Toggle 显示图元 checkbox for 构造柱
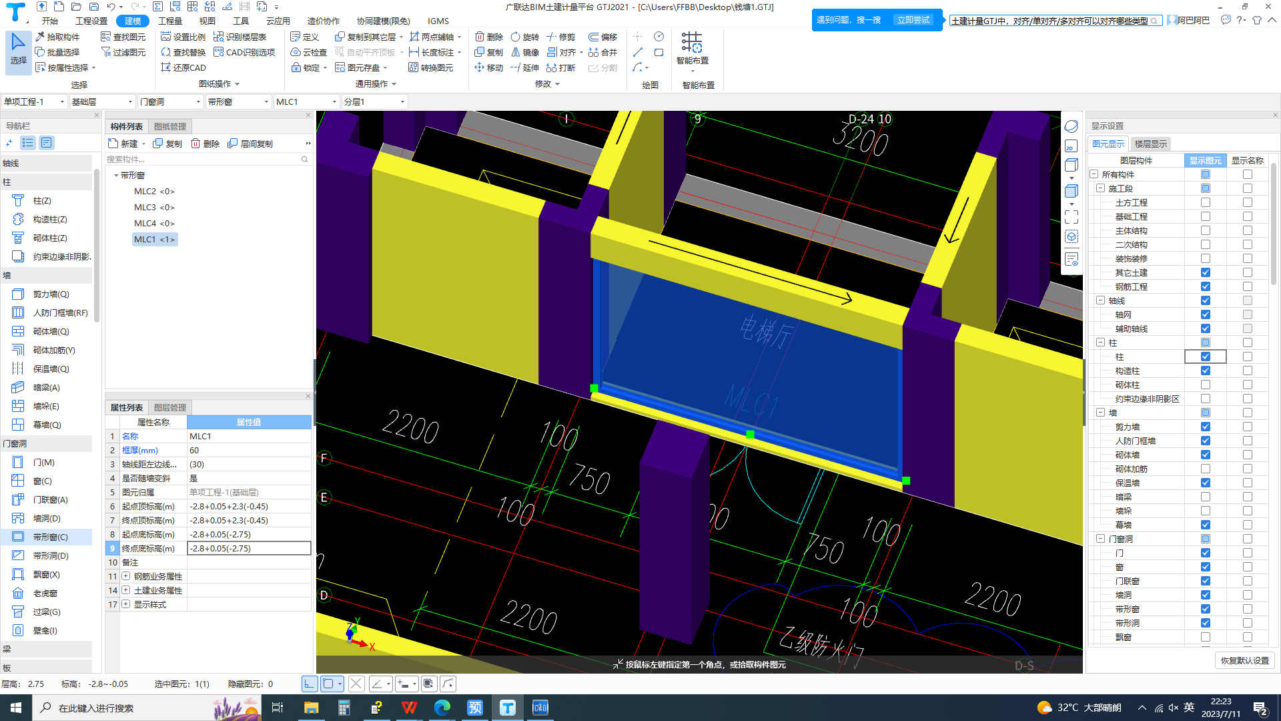 point(1205,371)
